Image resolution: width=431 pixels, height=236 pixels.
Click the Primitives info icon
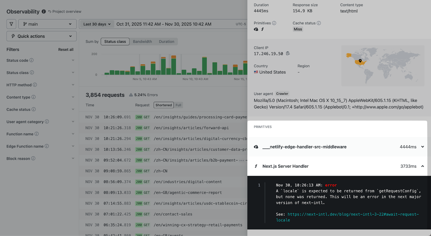[274, 23]
